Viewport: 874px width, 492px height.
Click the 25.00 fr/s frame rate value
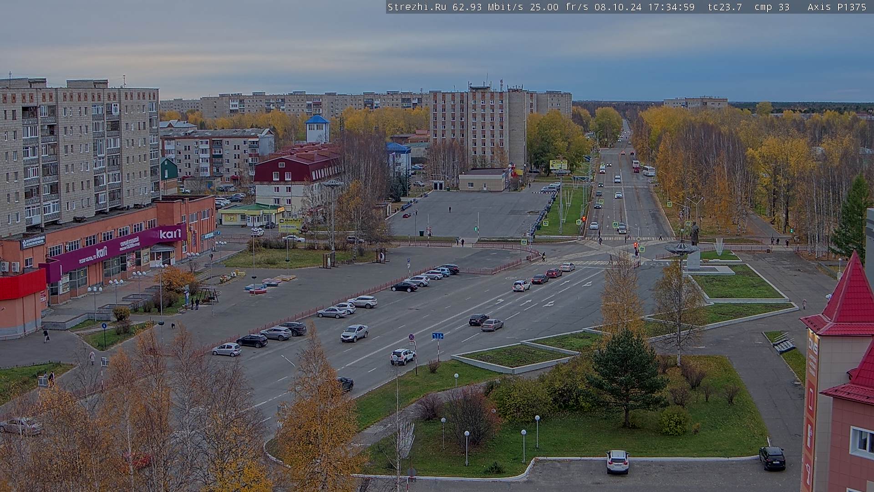[559, 7]
